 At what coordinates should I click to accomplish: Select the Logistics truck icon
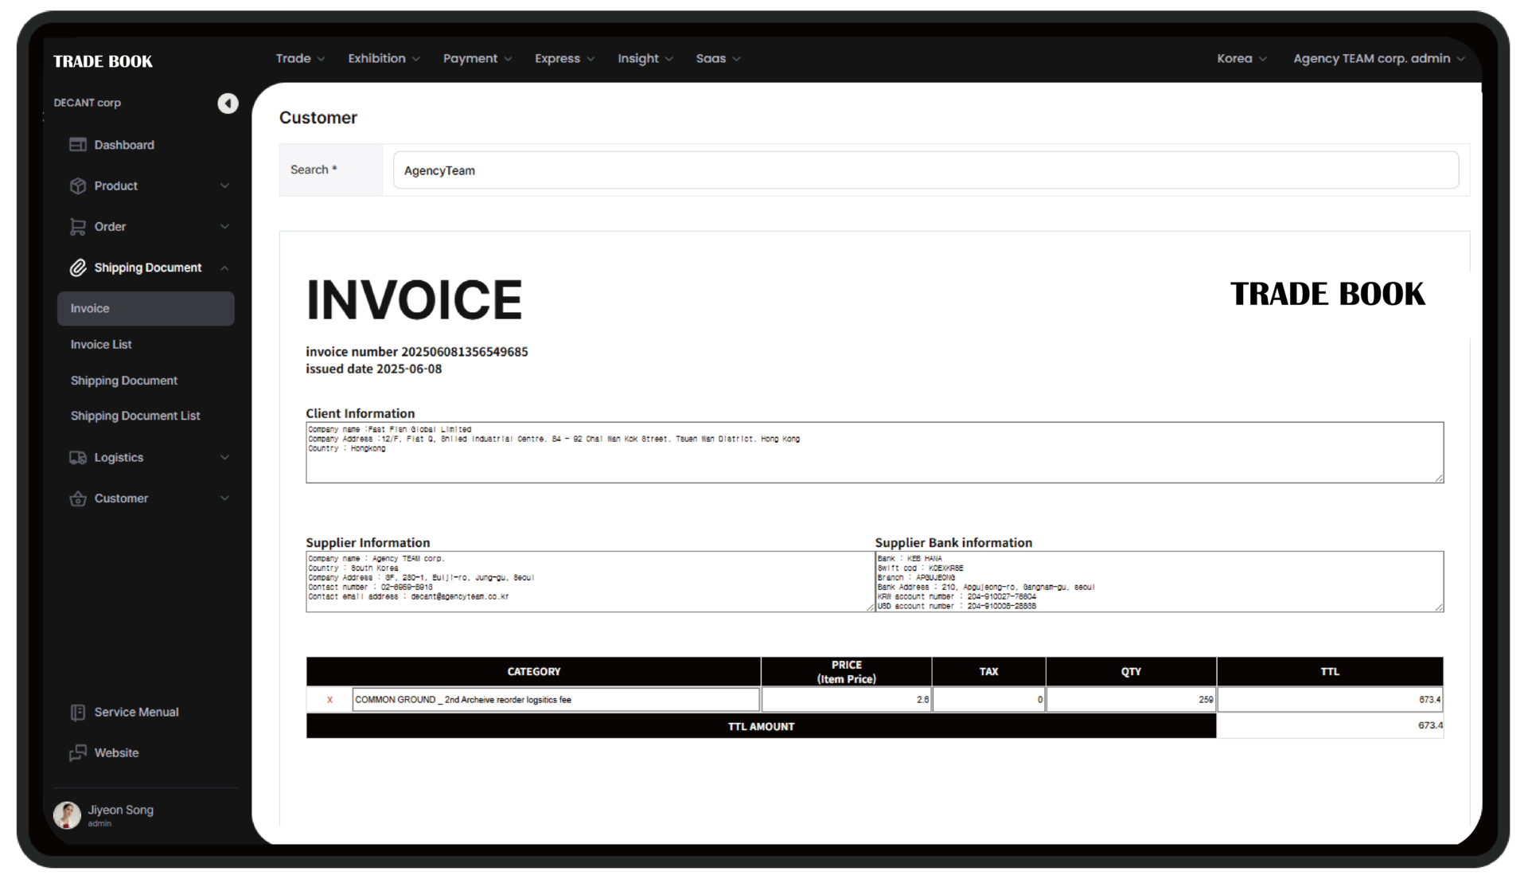click(x=78, y=458)
